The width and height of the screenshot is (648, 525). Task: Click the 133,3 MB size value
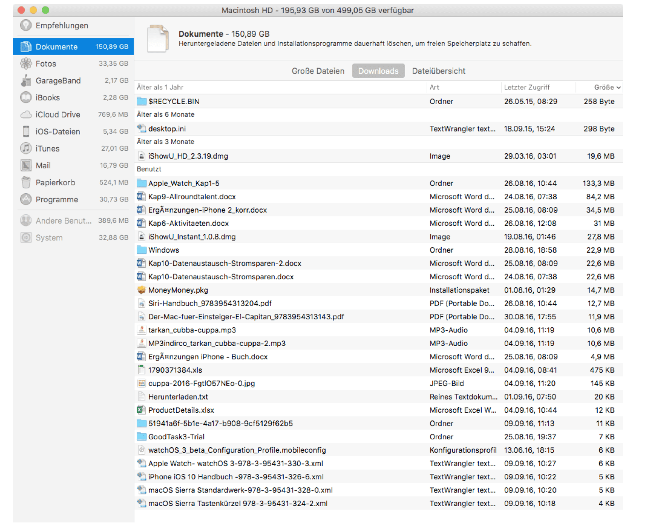click(599, 183)
